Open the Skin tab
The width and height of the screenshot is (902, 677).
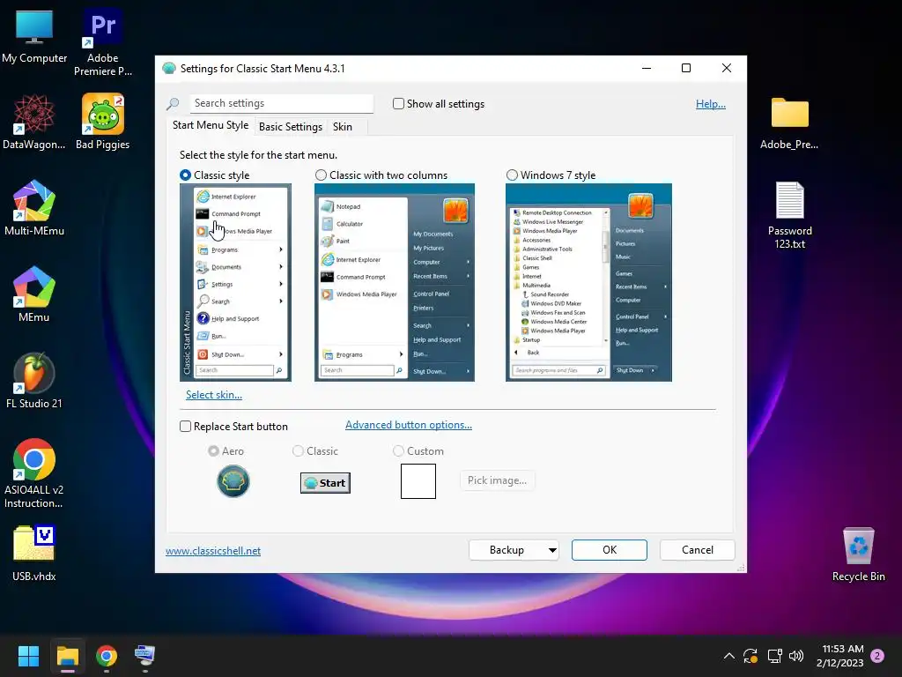(x=343, y=127)
